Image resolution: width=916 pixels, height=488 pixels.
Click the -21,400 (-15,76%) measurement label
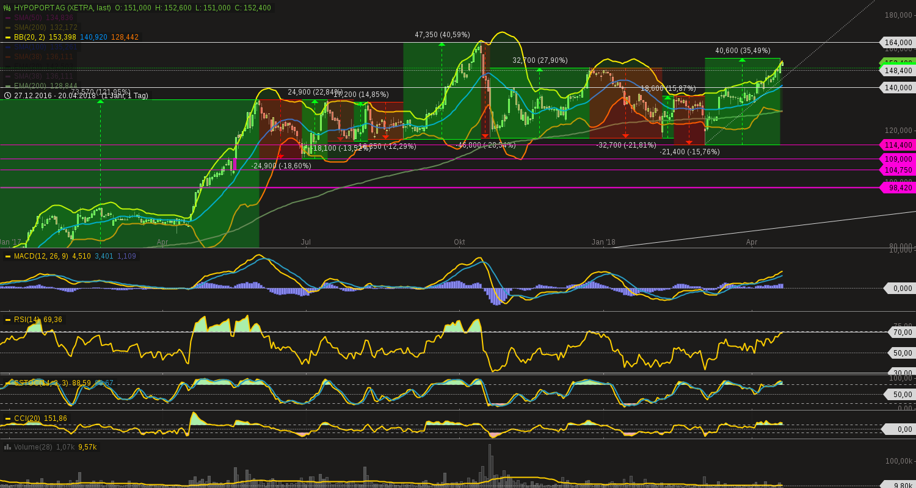coord(689,152)
